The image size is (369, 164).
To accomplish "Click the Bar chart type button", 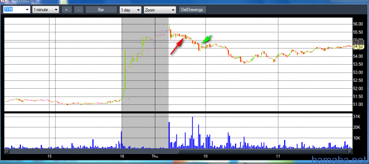I will tap(101, 10).
